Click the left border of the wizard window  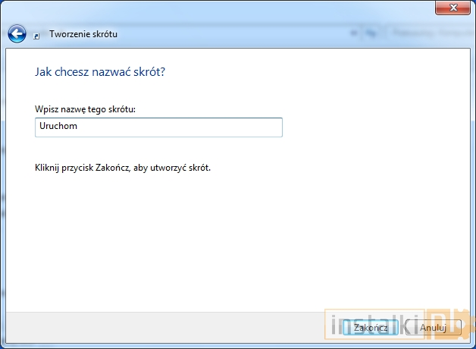pos(2,190)
